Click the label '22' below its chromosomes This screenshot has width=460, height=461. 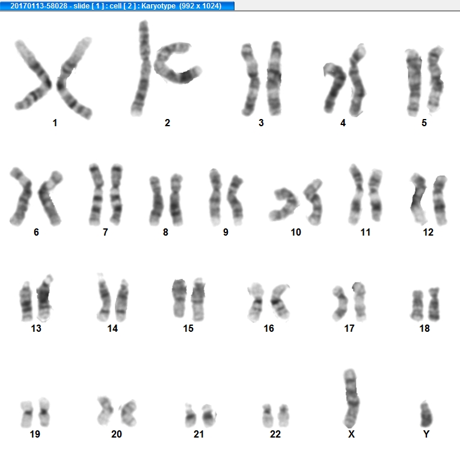click(x=275, y=434)
